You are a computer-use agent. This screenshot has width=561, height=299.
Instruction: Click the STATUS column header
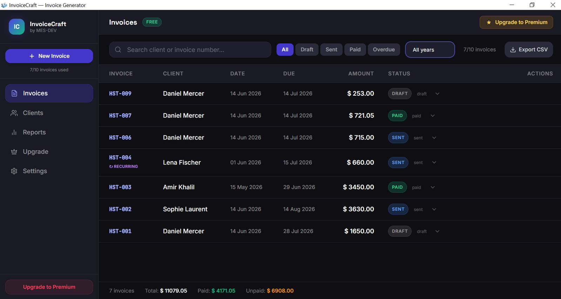[x=399, y=74]
